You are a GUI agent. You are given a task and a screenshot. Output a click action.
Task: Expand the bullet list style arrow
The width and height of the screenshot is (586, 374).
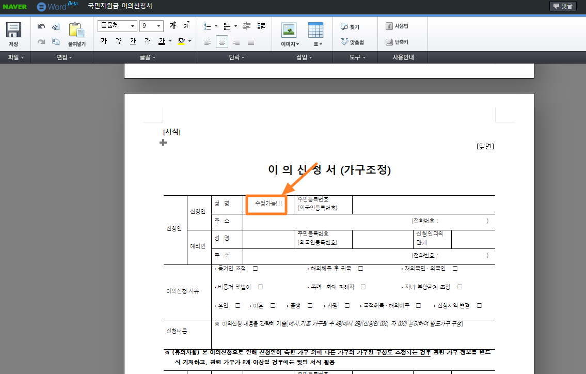(235, 26)
